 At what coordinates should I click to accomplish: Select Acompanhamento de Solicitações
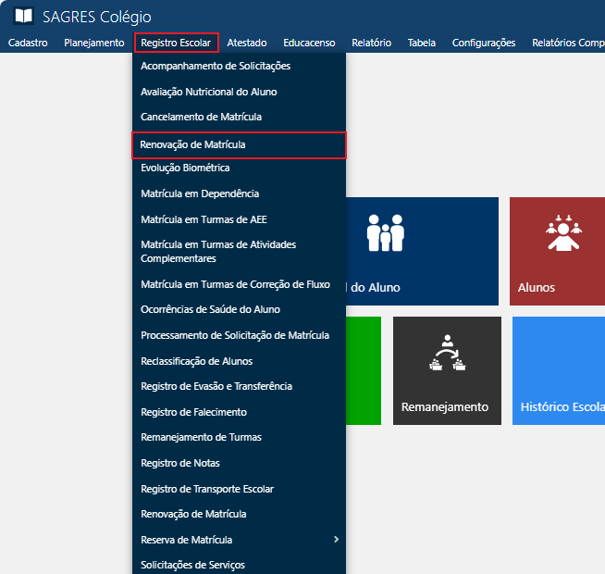[216, 67]
